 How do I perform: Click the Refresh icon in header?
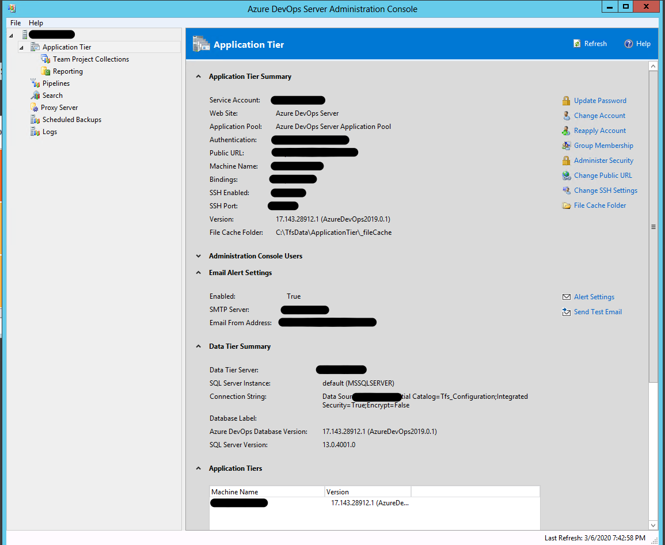pos(577,44)
